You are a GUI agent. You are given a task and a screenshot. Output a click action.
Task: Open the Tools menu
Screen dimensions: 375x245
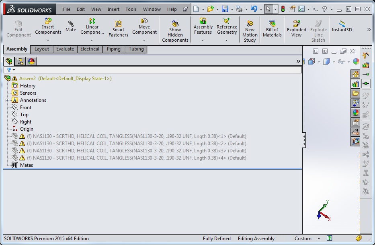click(x=131, y=9)
